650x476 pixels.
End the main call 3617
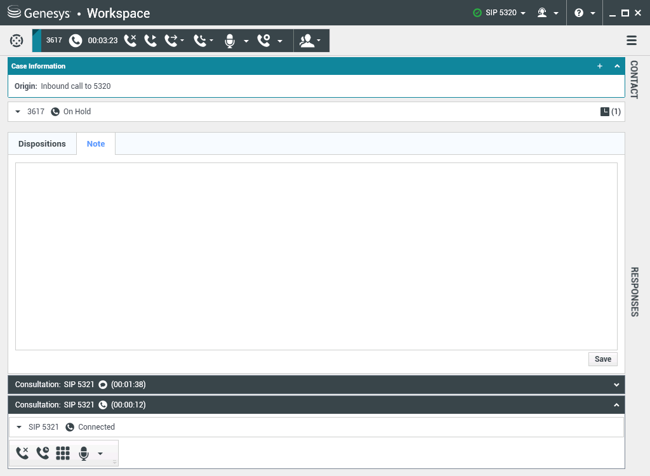(x=130, y=41)
